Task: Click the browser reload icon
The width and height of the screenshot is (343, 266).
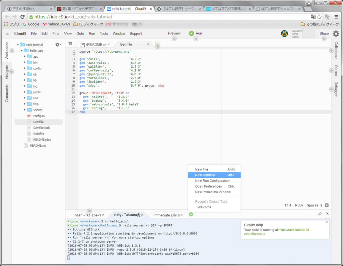Action: 22,17
